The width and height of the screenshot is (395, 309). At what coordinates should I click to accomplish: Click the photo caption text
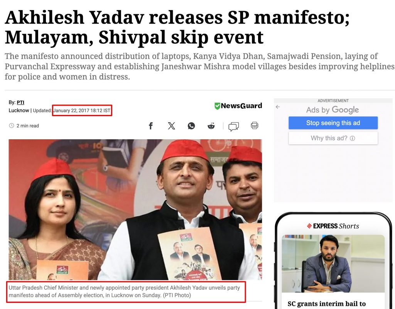[125, 291]
